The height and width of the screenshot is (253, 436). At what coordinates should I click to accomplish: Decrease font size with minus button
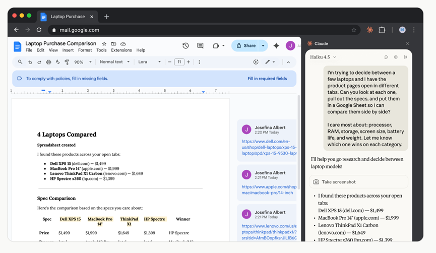pos(170,62)
